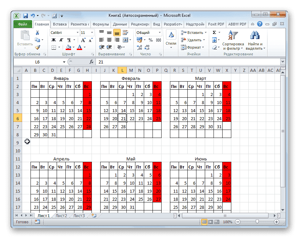Open the fill color dropdown arrow
The image size is (299, 239).
click(x=73, y=47)
